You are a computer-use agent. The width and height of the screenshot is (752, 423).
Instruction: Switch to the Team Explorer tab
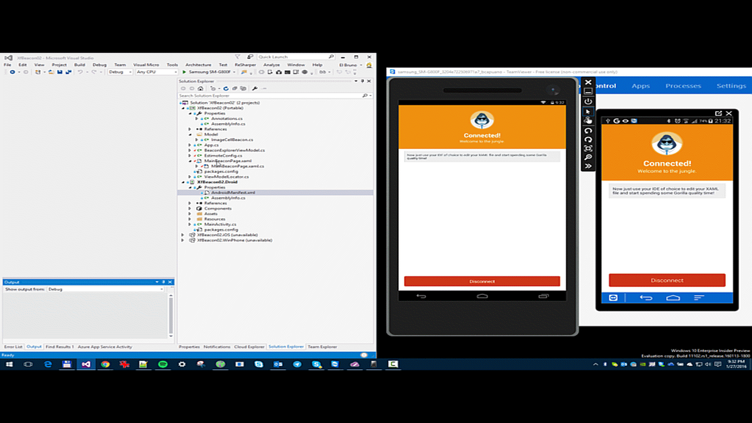click(x=322, y=347)
